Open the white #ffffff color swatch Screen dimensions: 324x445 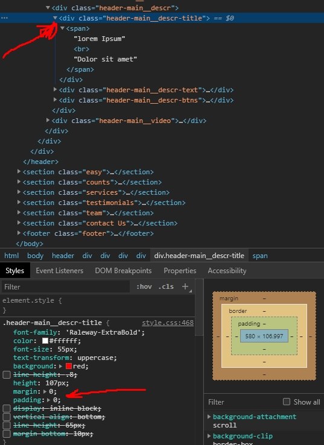pyautogui.click(x=45, y=341)
